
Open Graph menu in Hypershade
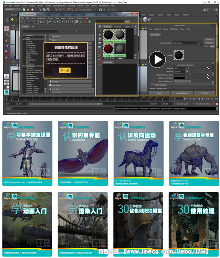pos(64,18)
